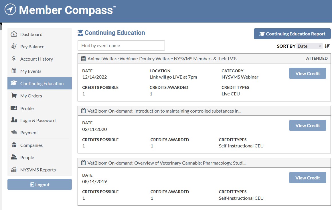The width and height of the screenshot is (332, 210).
Task: View Credit for Donkey Welfare webinar
Action: [x=307, y=73]
